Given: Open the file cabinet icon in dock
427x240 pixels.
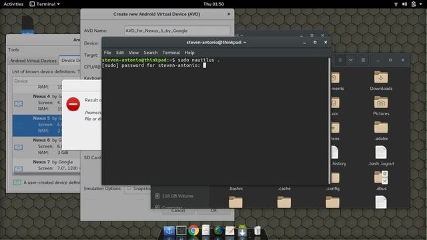Looking at the screenshot, I should (x=206, y=230).
